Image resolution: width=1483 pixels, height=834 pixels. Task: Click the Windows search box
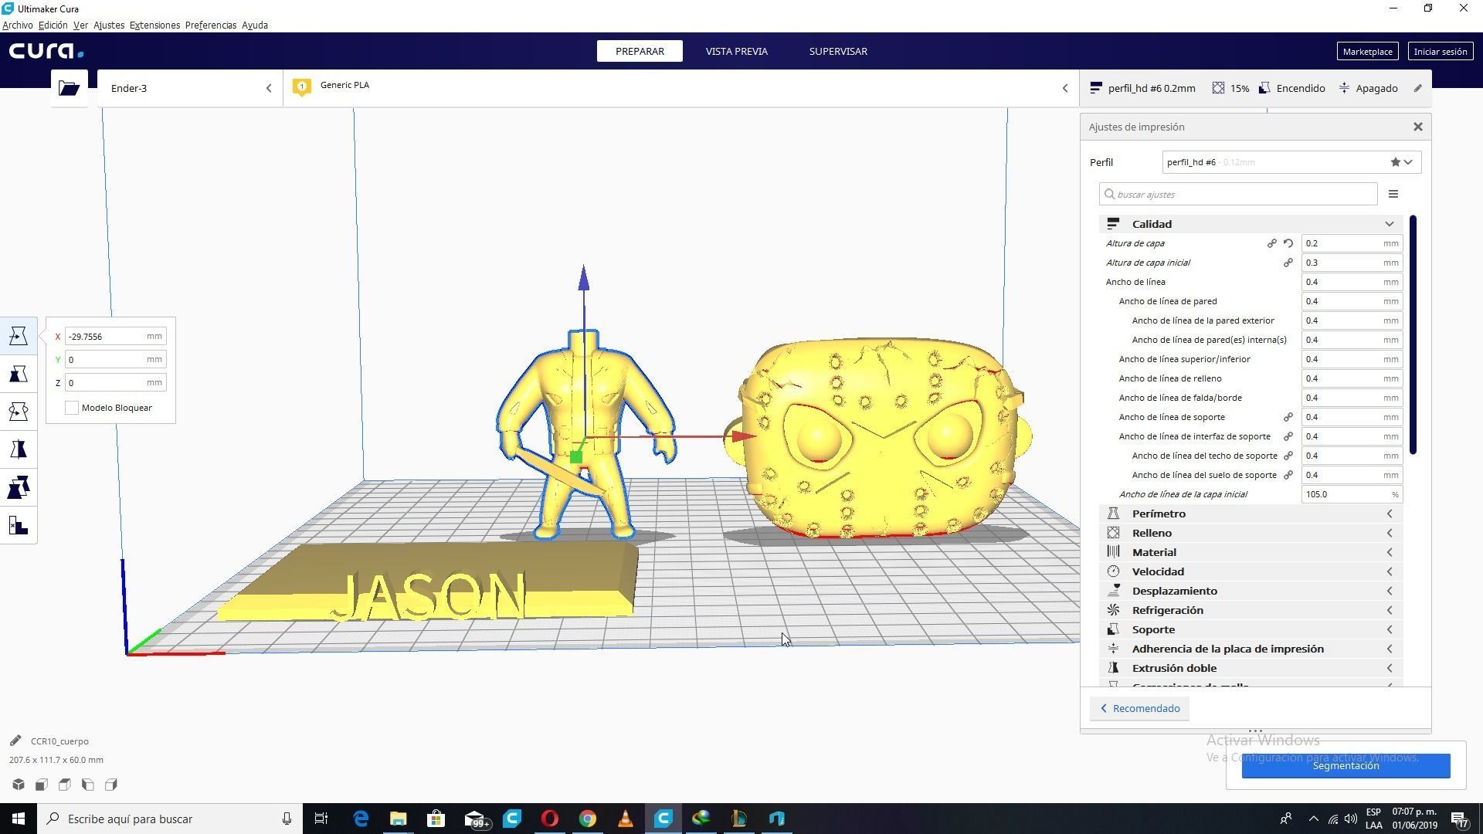(170, 819)
